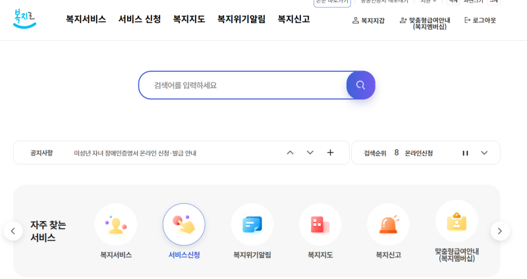527x279 pixels.
Task: Open ranked keyword 온라인신청
Action: (x=419, y=153)
